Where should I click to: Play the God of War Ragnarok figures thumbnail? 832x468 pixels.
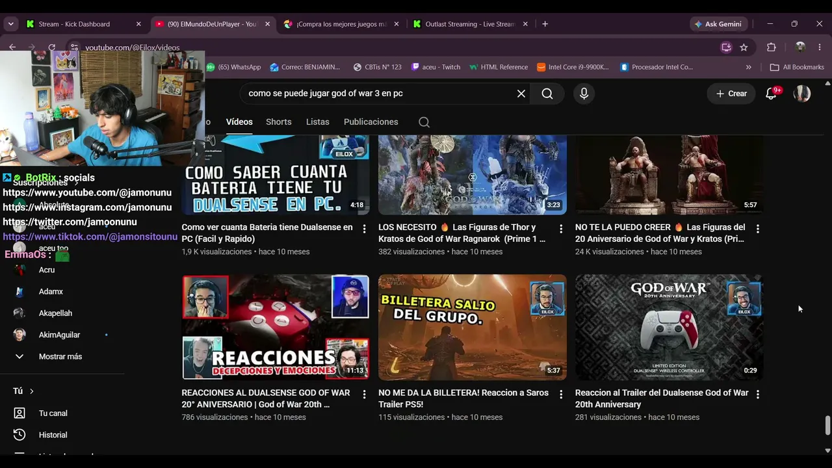point(473,175)
